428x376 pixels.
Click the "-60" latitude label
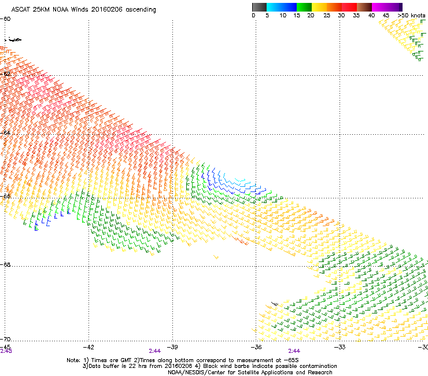coord(5,19)
